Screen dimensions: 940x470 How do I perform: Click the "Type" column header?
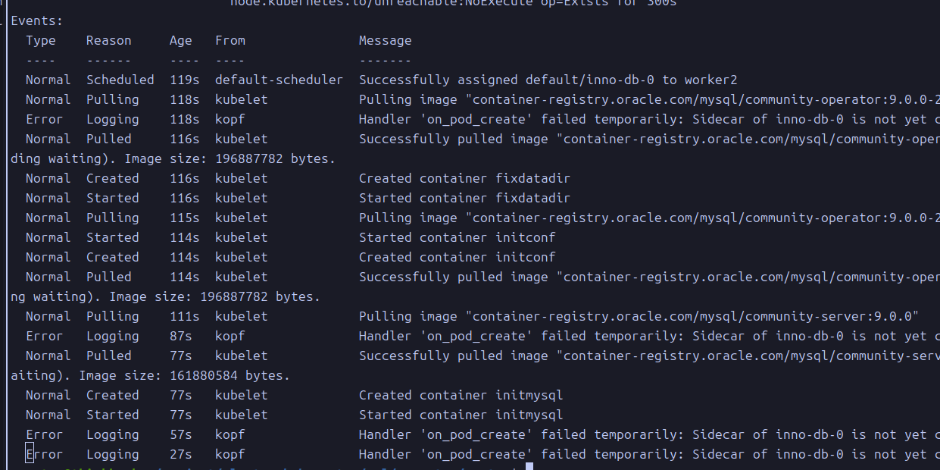tap(41, 41)
